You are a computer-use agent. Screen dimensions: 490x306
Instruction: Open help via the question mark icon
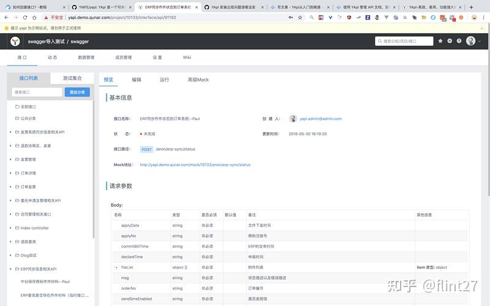tap(459, 41)
